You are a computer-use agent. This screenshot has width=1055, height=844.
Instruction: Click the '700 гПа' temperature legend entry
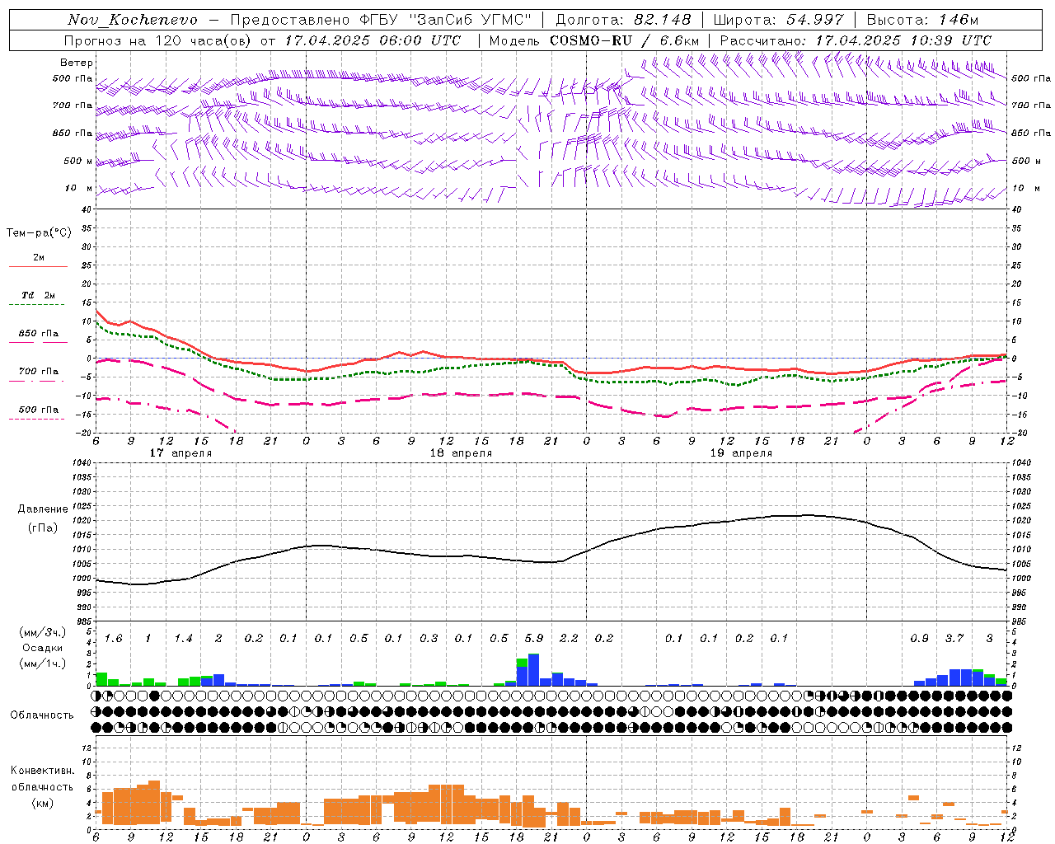[39, 372]
